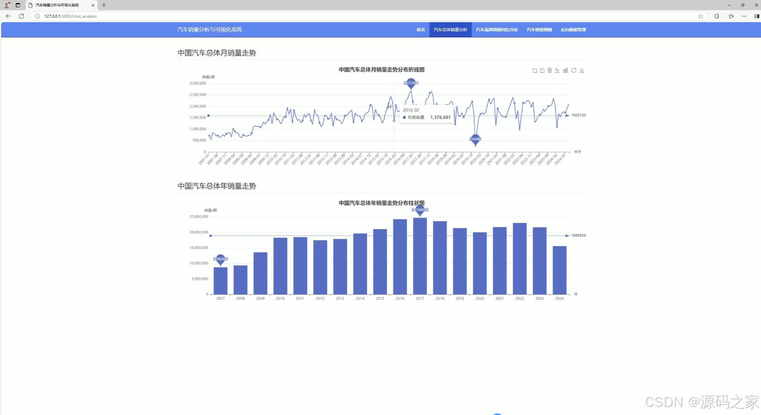Viewport: 761px width, 415px height.
Task: Switch the chart to line type
Action: click(x=557, y=70)
